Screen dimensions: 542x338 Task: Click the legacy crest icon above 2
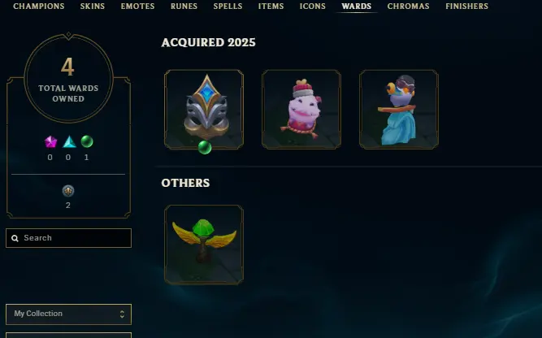point(68,191)
